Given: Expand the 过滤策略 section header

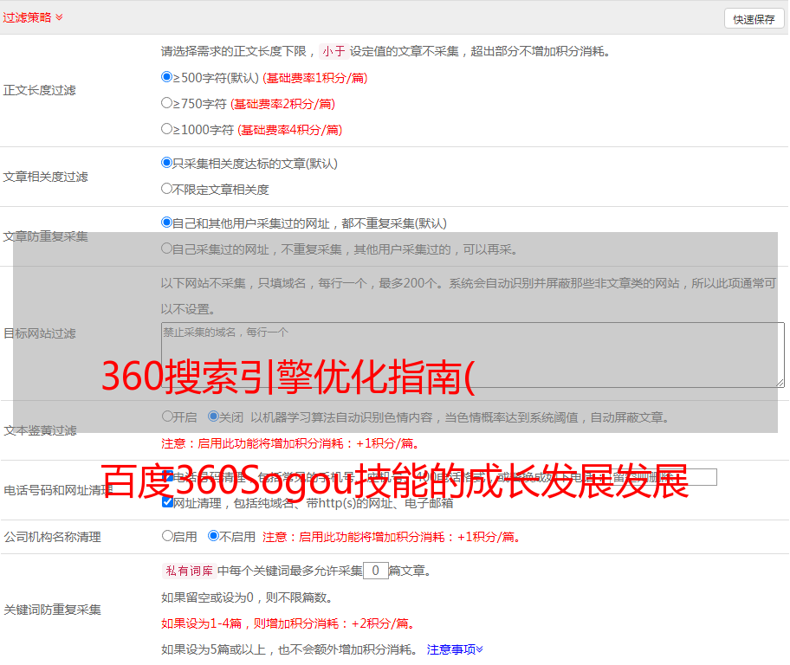Looking at the screenshot, I should (x=33, y=17).
